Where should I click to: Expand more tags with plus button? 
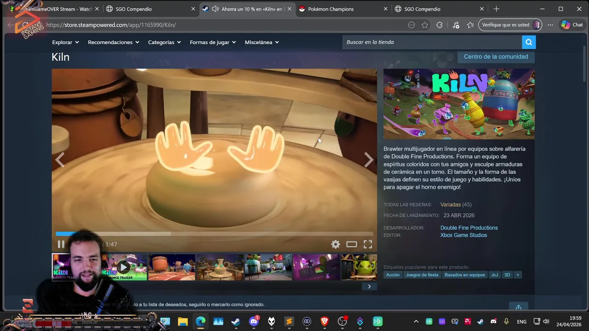tap(518, 275)
